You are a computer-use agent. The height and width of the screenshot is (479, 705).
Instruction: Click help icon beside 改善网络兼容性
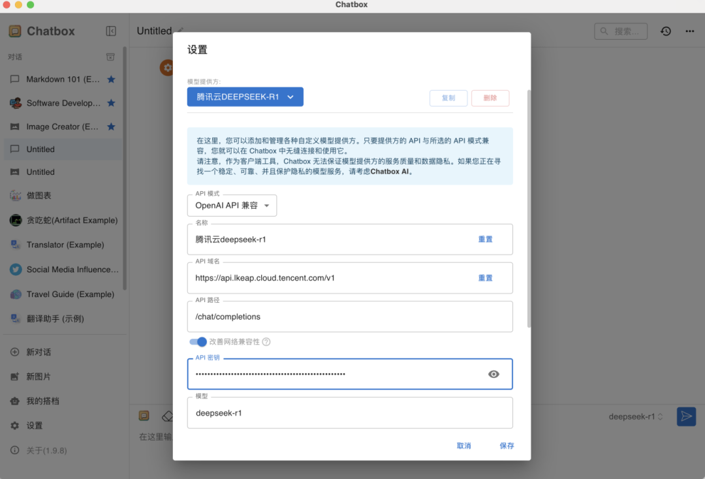pyautogui.click(x=266, y=342)
